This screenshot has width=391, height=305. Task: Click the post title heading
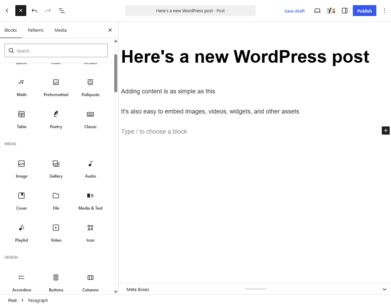coord(245,57)
